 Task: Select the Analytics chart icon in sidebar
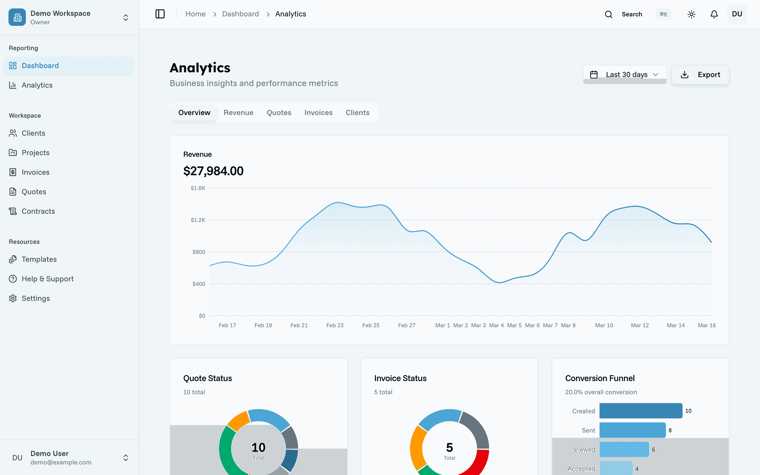(13, 85)
